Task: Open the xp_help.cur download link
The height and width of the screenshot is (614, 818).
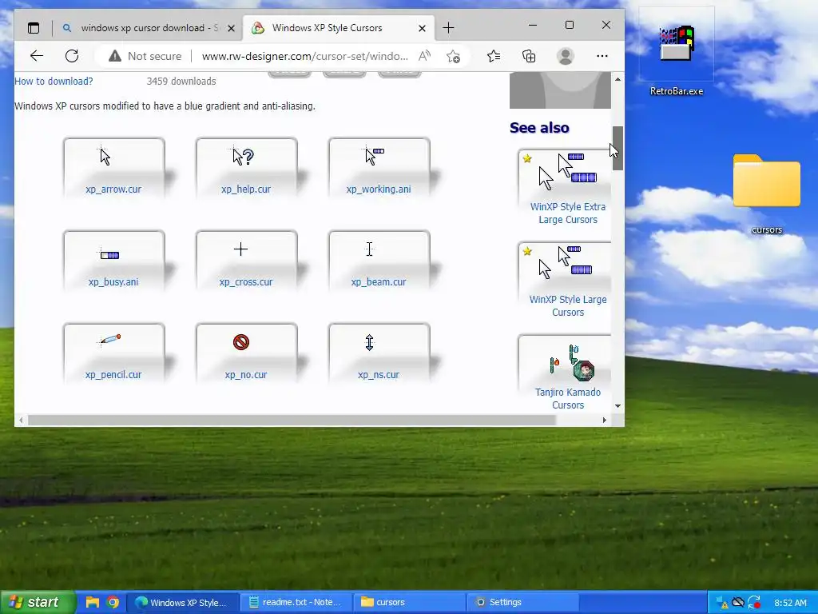Action: [x=246, y=189]
